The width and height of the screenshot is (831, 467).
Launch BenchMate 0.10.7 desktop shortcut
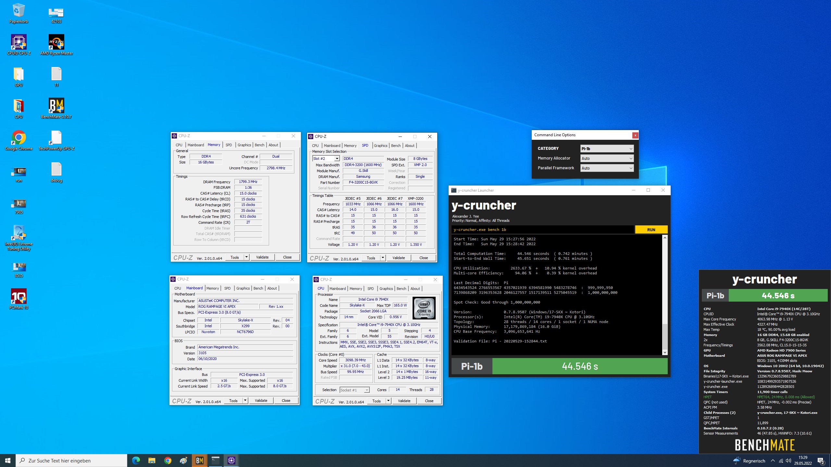(56, 108)
